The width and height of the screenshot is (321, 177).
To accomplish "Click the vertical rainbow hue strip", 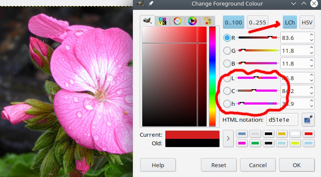I will pyautogui.click(x=212, y=76).
